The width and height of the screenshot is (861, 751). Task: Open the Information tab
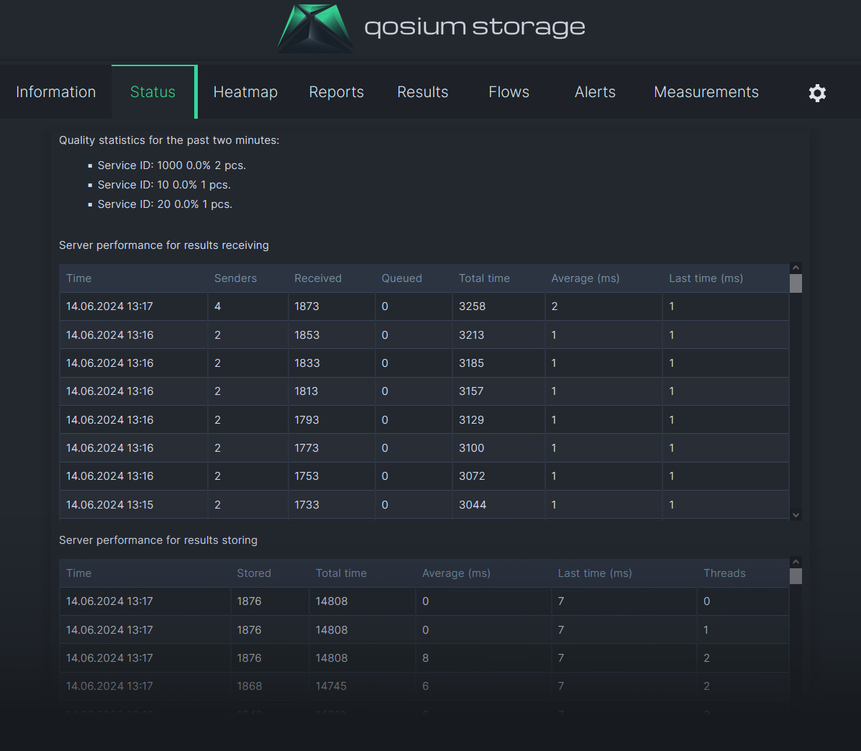click(x=56, y=92)
